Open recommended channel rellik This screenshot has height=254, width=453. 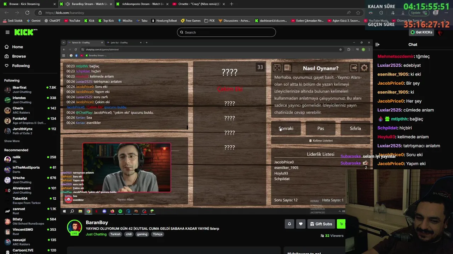coord(30,159)
